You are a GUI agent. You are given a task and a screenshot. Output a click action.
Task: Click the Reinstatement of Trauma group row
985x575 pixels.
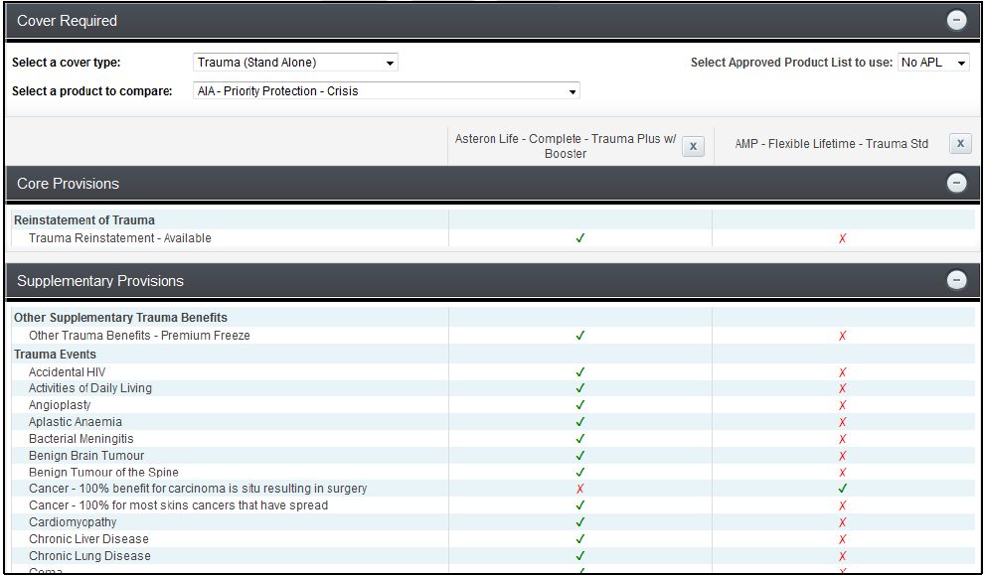click(x=493, y=219)
